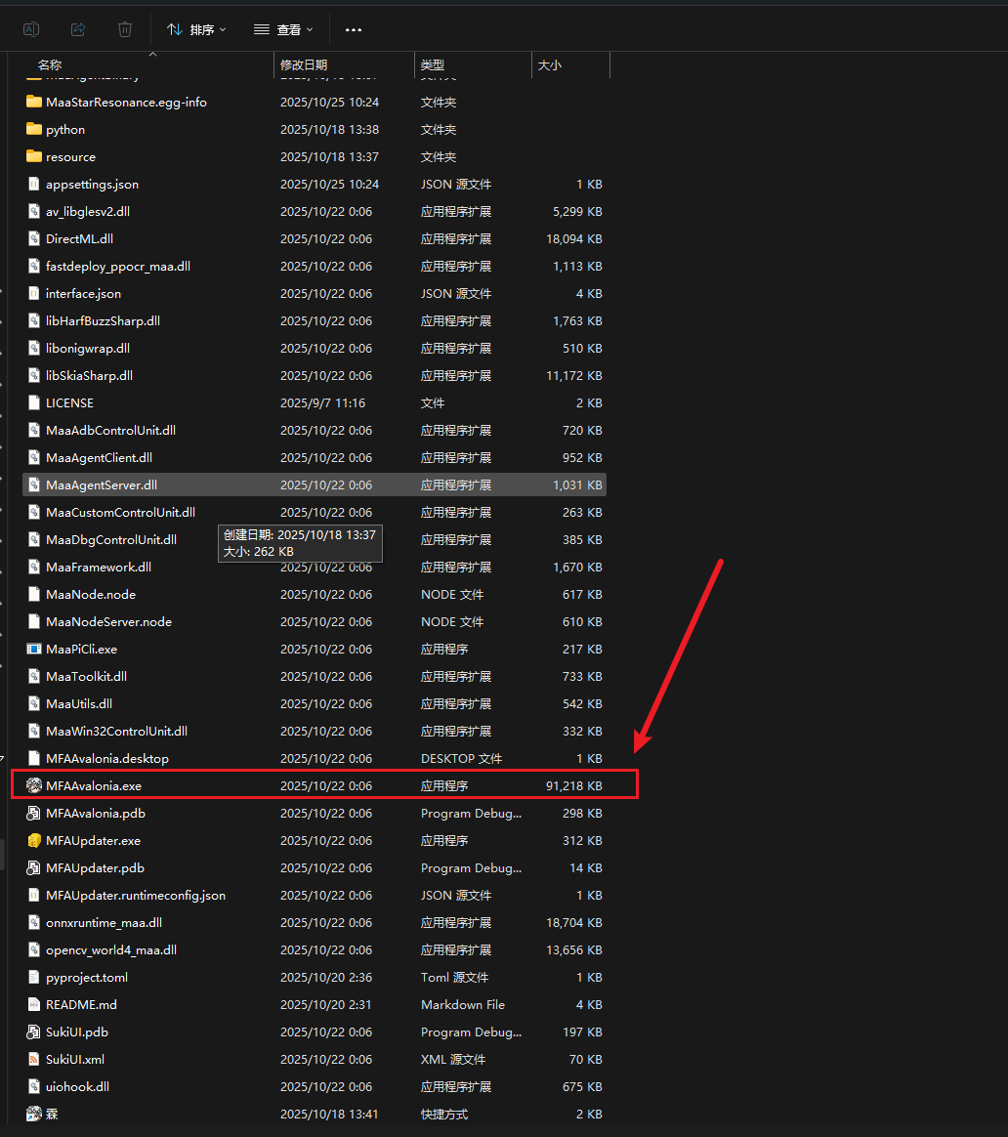This screenshot has width=1008, height=1137.
Task: Open the 排序 sort dropdown
Action: click(x=196, y=29)
